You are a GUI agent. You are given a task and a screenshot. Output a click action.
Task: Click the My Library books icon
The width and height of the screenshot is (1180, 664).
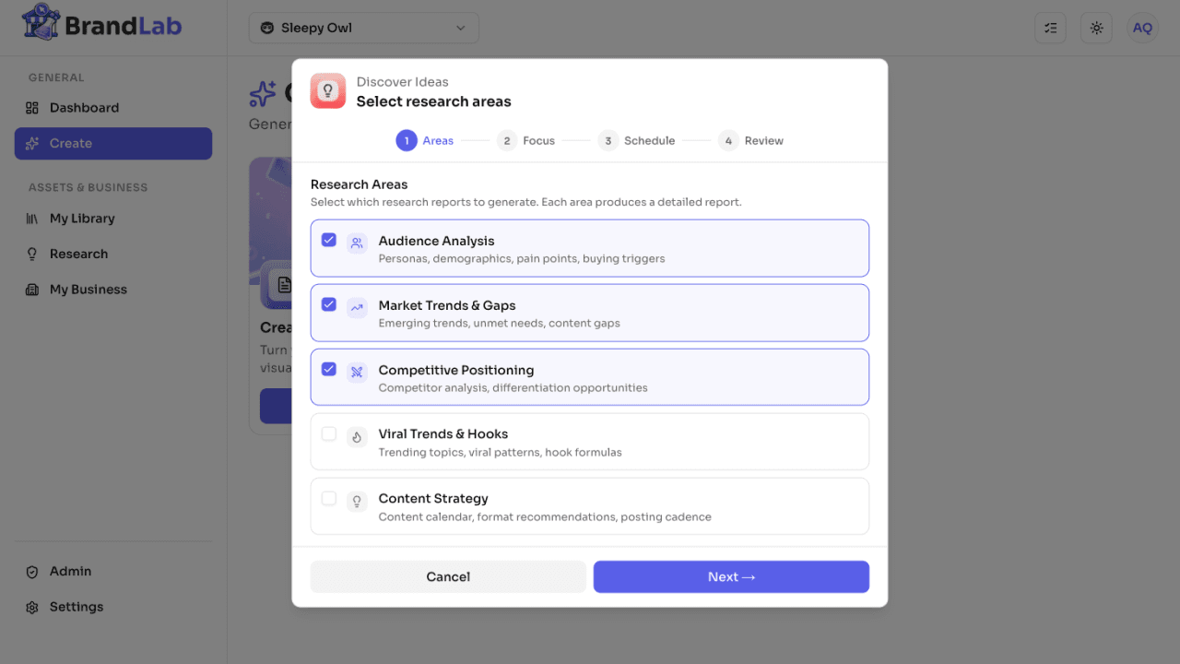click(32, 219)
